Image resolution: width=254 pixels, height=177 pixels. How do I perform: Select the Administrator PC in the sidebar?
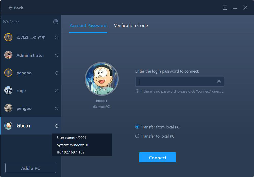30,55
